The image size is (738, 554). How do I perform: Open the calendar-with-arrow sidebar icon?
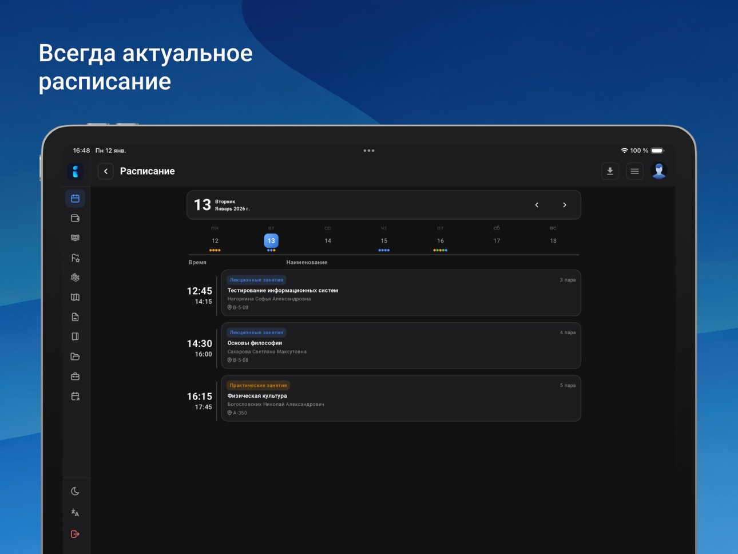click(75, 396)
